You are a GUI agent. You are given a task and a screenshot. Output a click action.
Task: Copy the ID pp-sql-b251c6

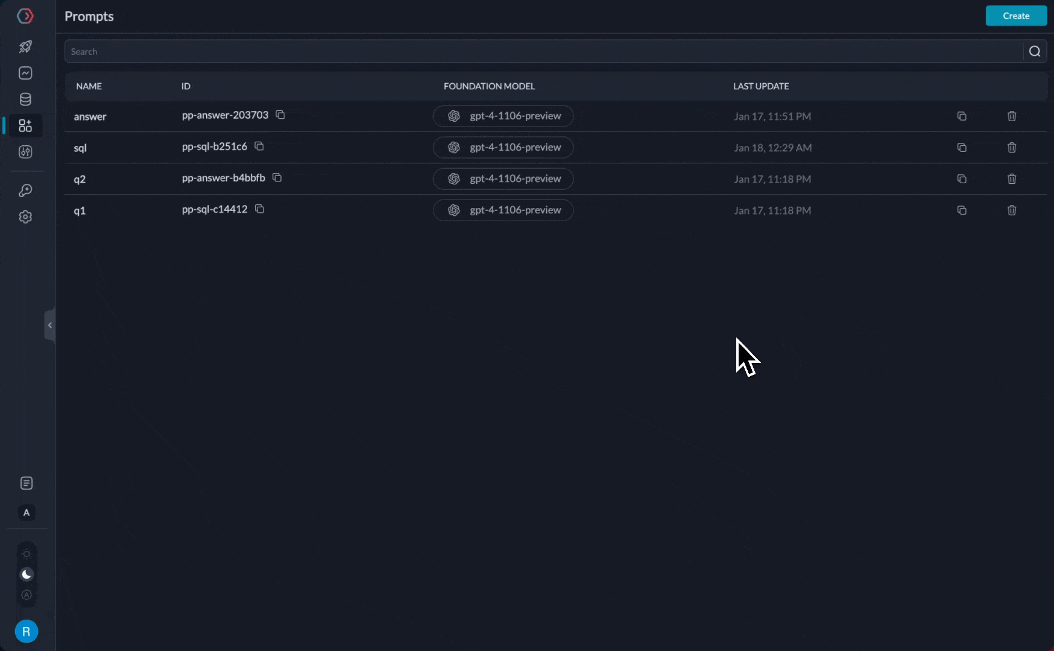259,146
